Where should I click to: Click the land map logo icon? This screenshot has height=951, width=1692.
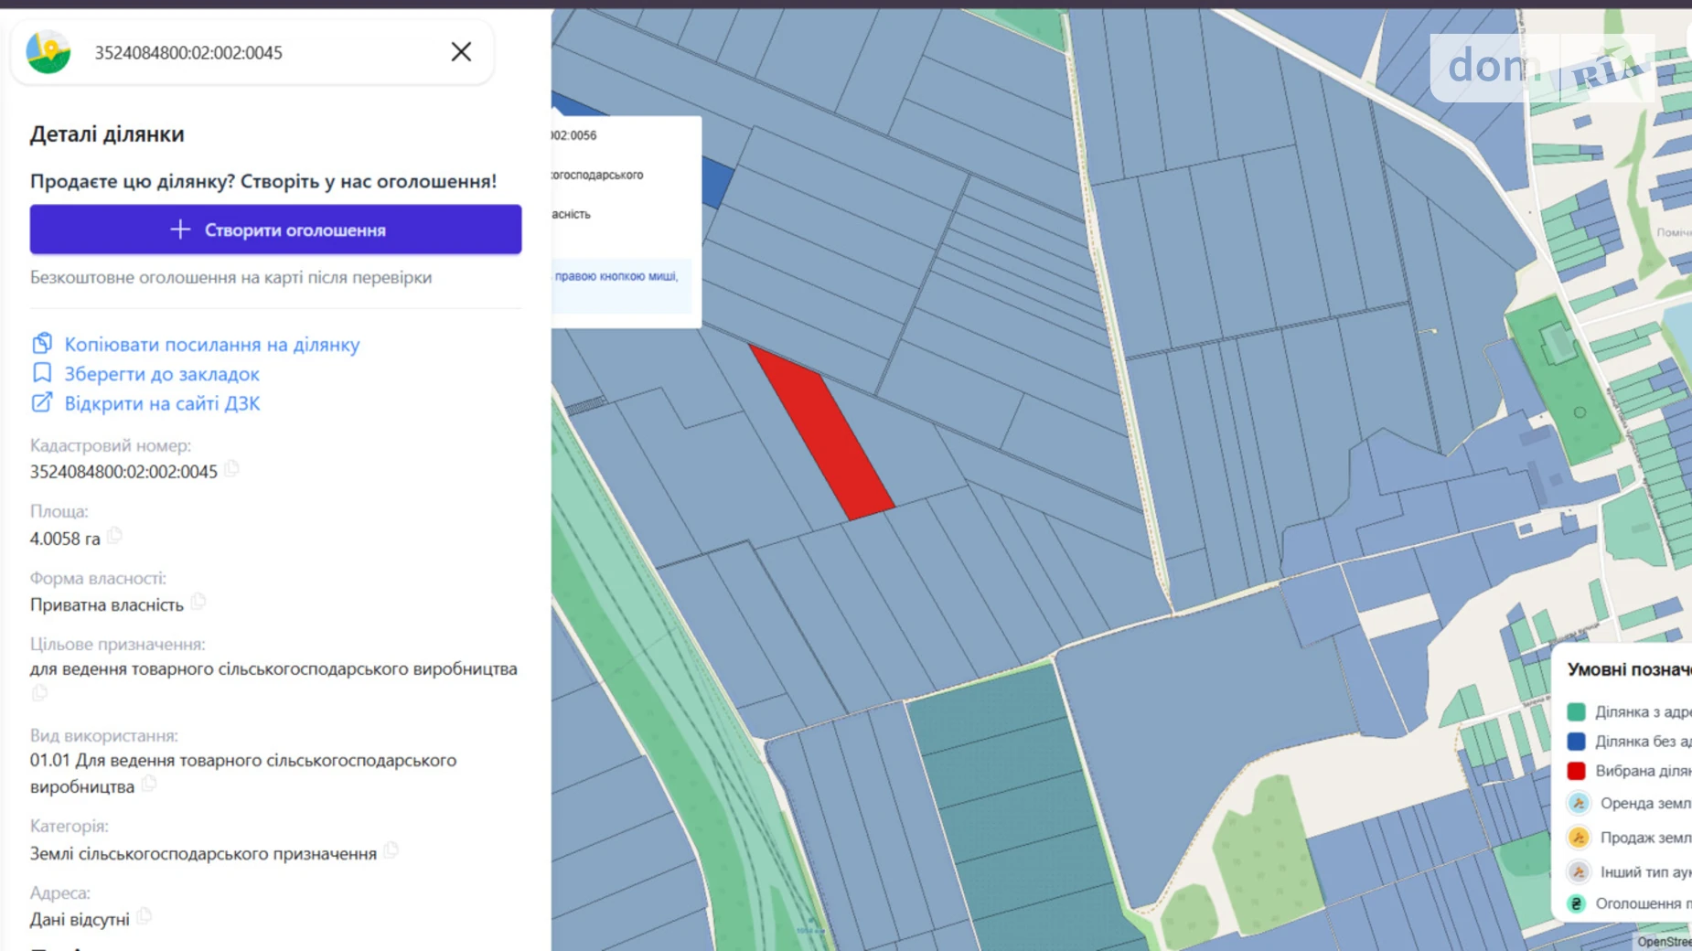click(x=48, y=52)
